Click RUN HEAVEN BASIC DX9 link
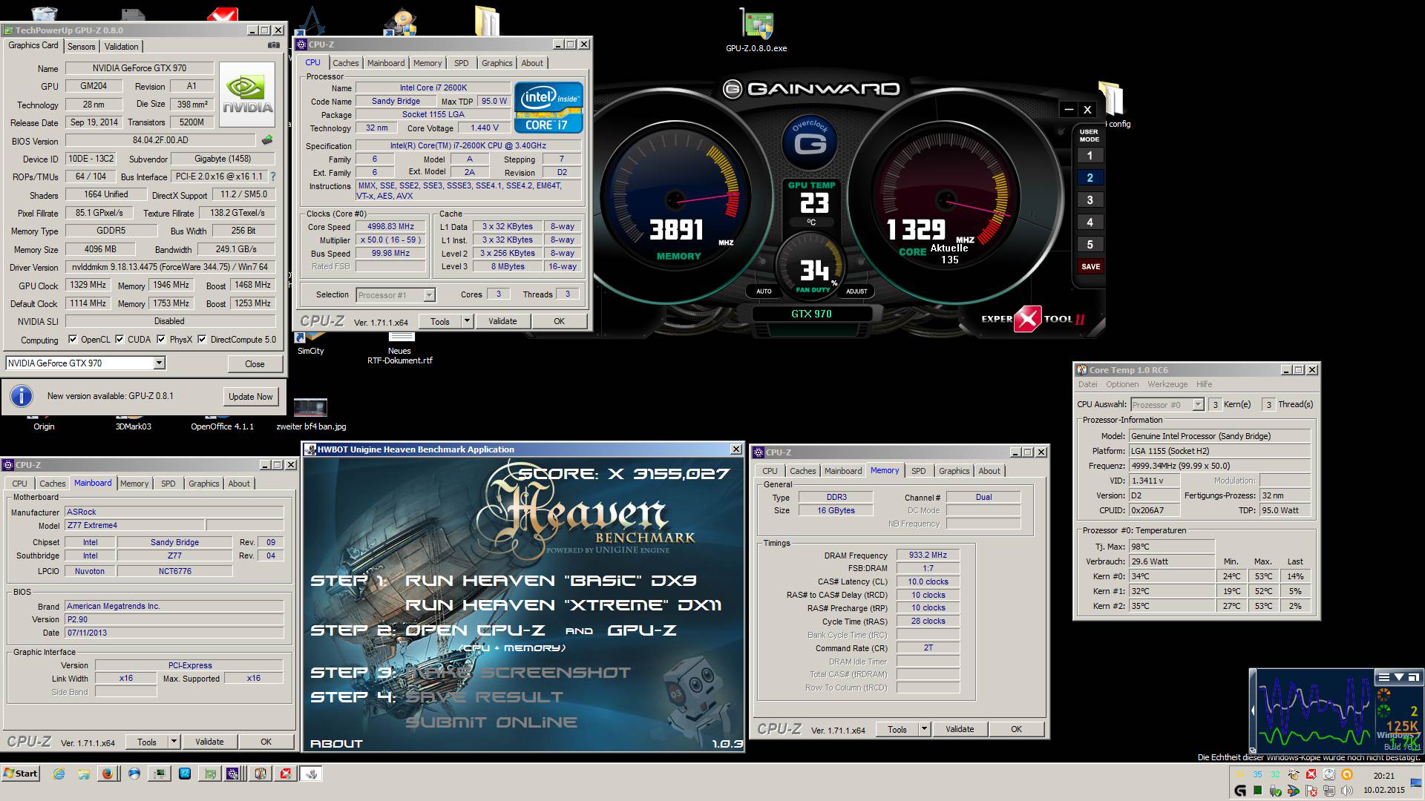The height and width of the screenshot is (801, 1425). click(x=550, y=581)
